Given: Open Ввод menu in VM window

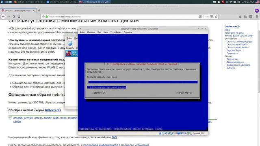Looking at the screenshot, I should (106, 32).
